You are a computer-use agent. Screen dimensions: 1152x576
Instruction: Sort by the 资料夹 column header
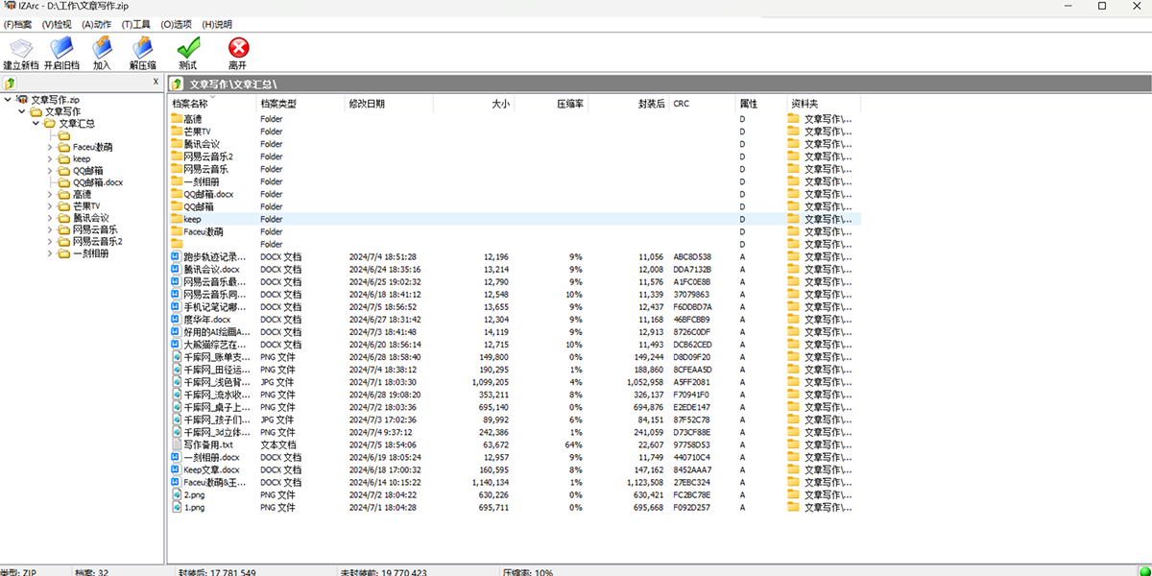click(824, 104)
